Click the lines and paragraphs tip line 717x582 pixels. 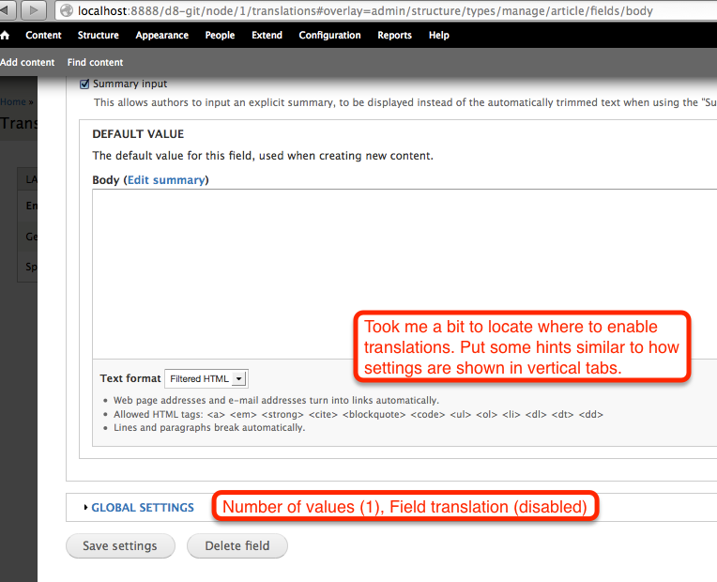[209, 428]
